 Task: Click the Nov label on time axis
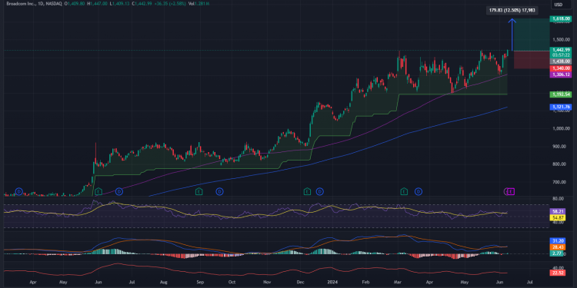coord(267,283)
